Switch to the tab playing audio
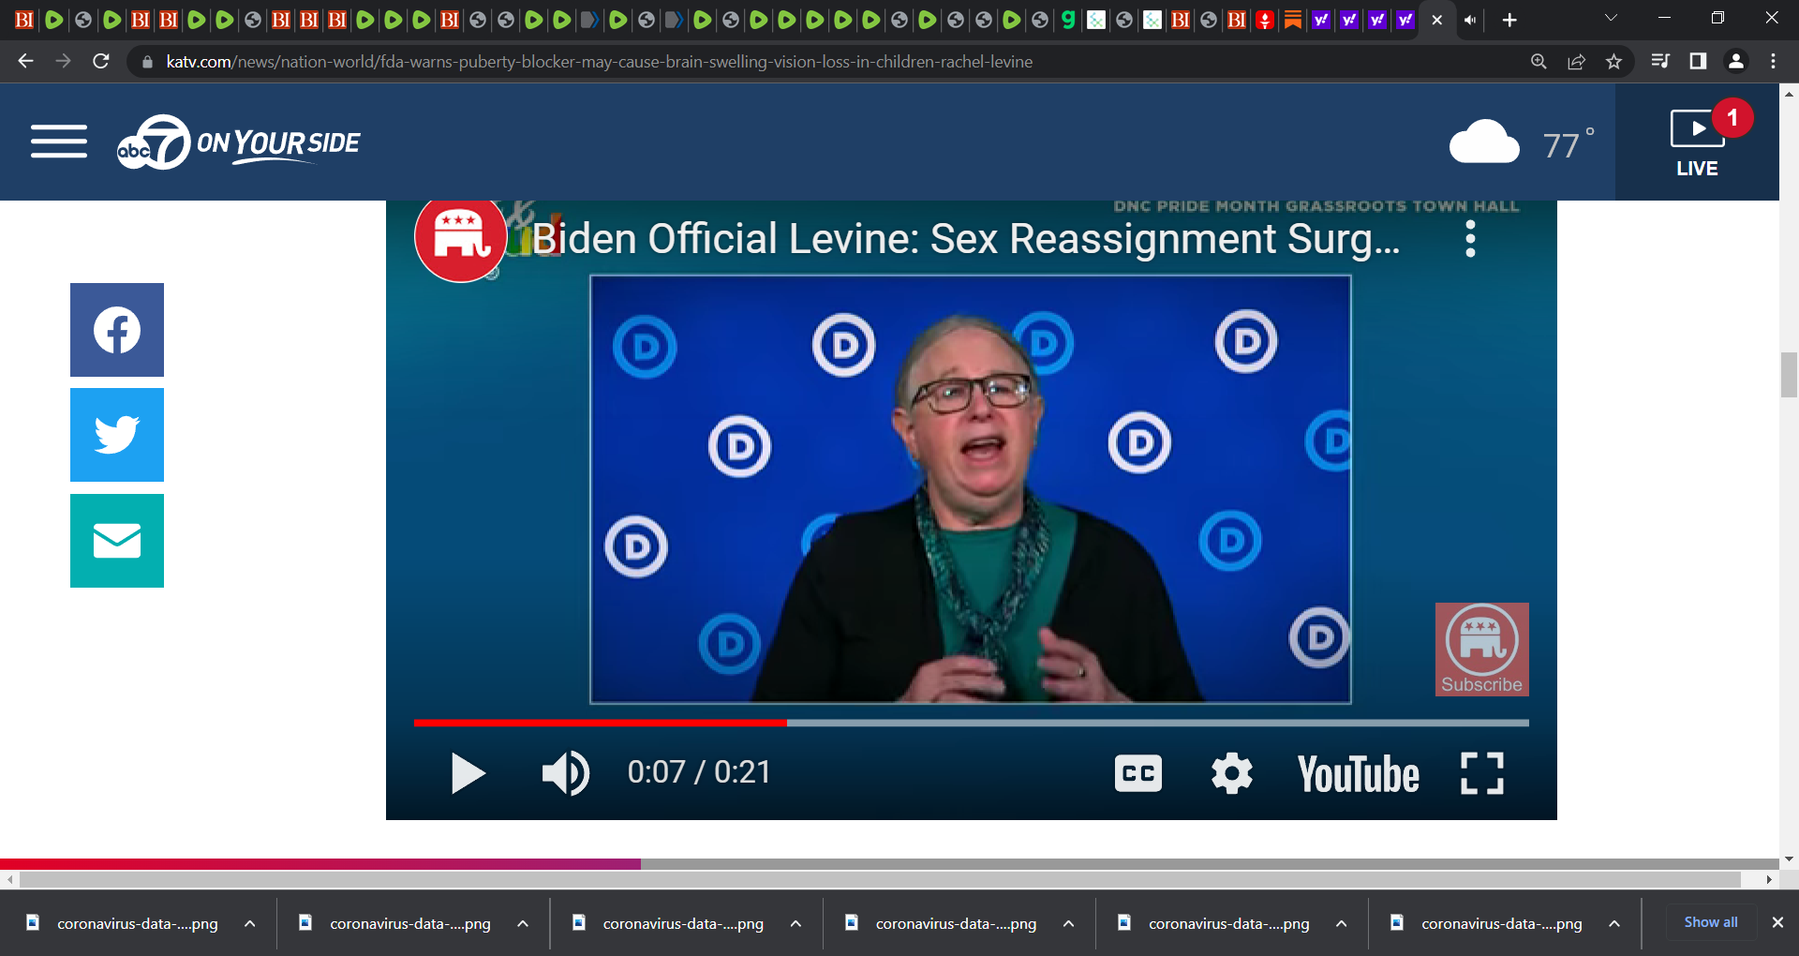1799x956 pixels. tap(1471, 20)
